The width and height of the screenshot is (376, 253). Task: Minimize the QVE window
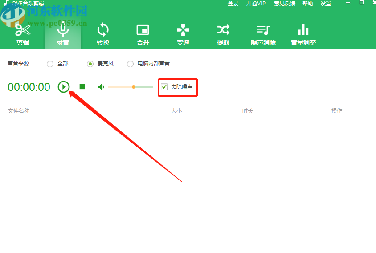click(x=348, y=3)
